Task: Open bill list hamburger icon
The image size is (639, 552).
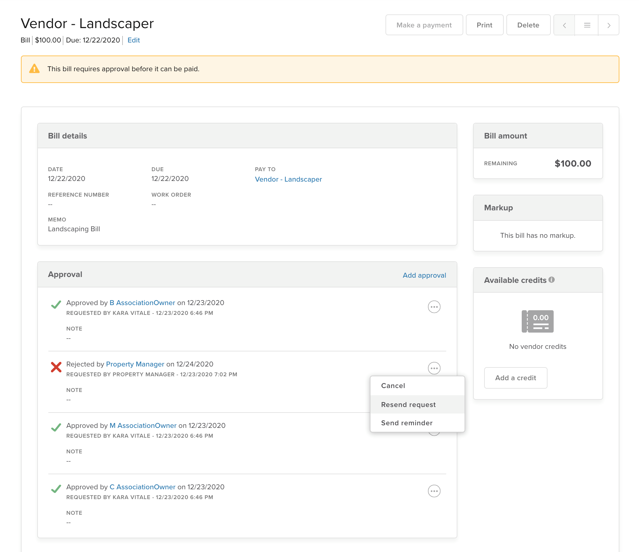Action: (x=587, y=25)
